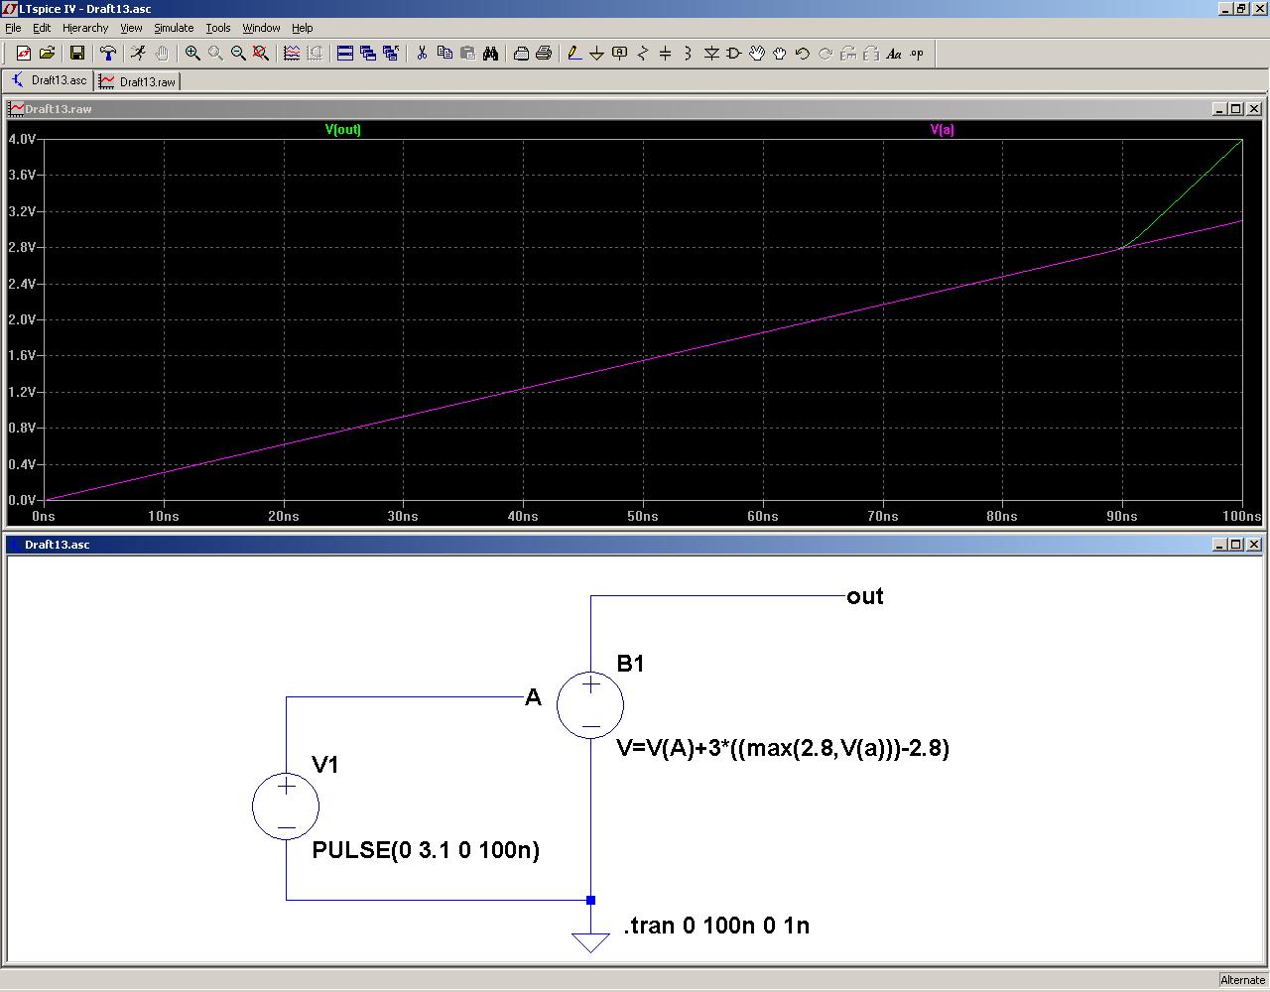Click the ground symbol in schematic

tap(590, 940)
